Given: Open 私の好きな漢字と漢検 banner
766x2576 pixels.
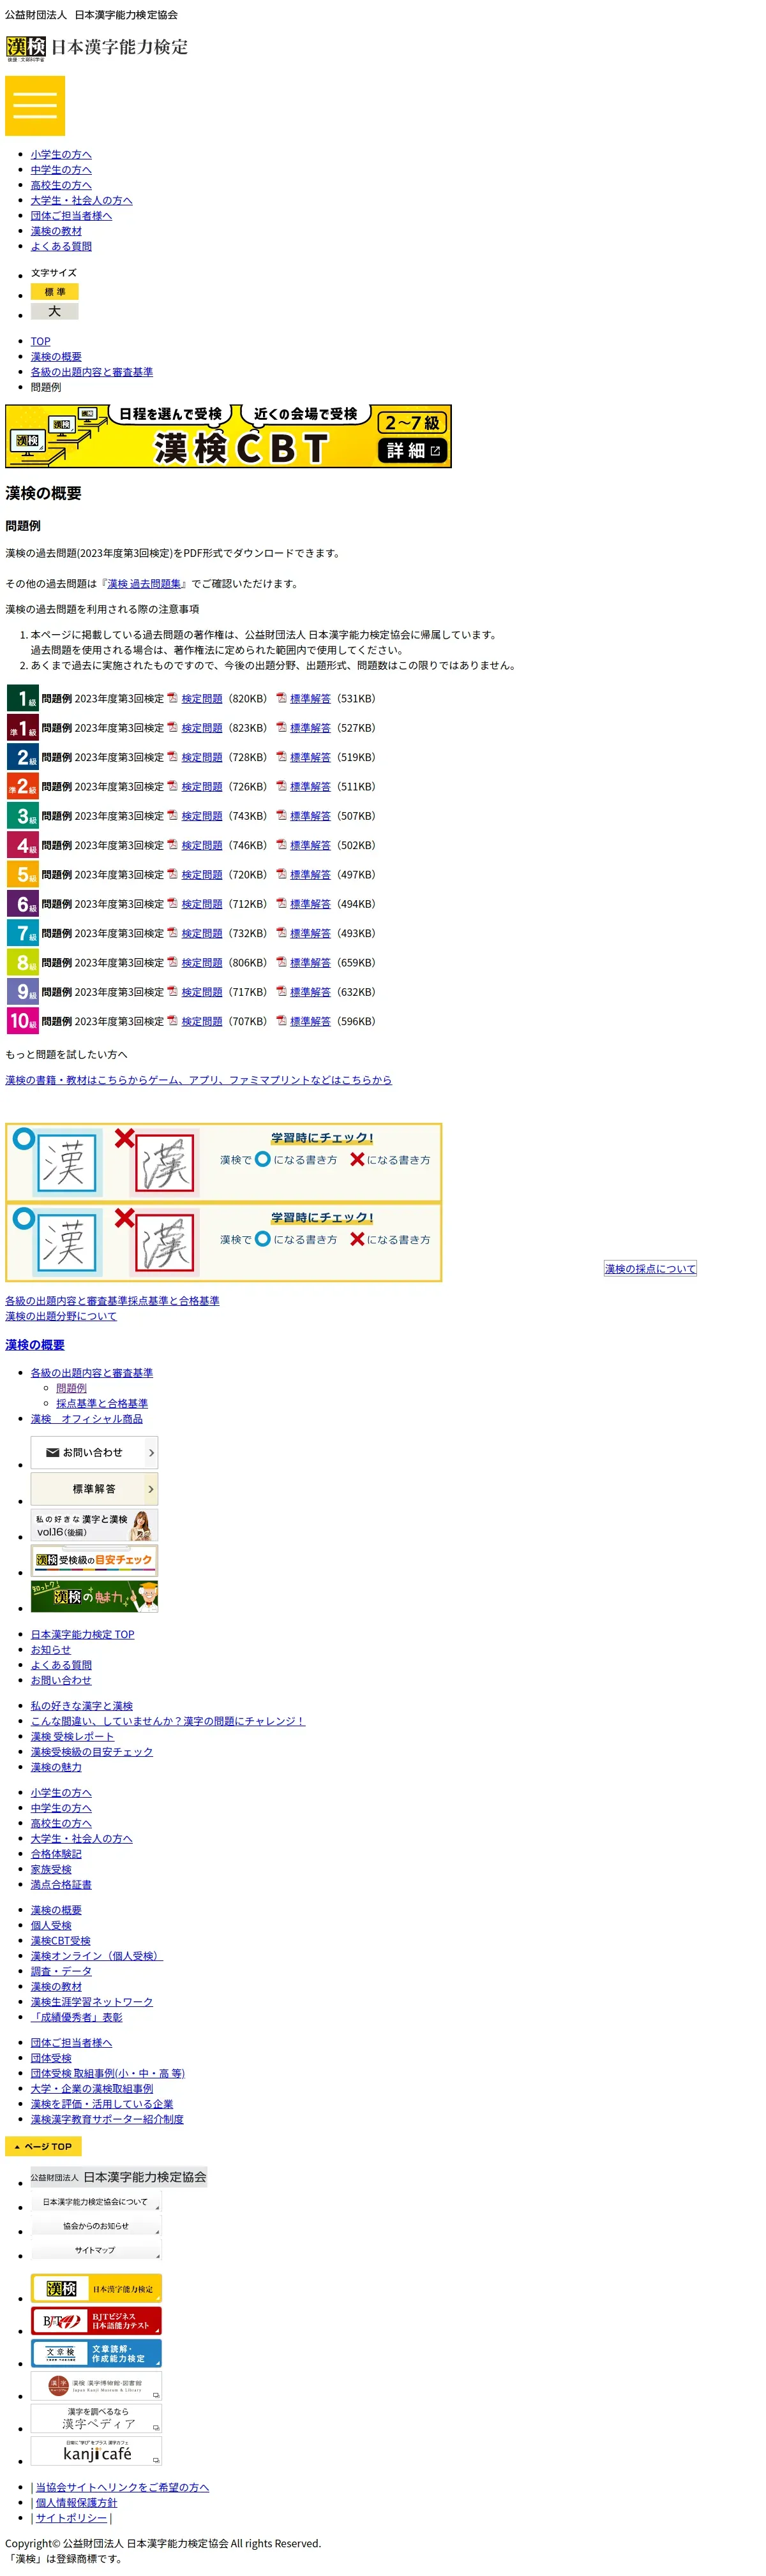Looking at the screenshot, I should [x=94, y=1525].
